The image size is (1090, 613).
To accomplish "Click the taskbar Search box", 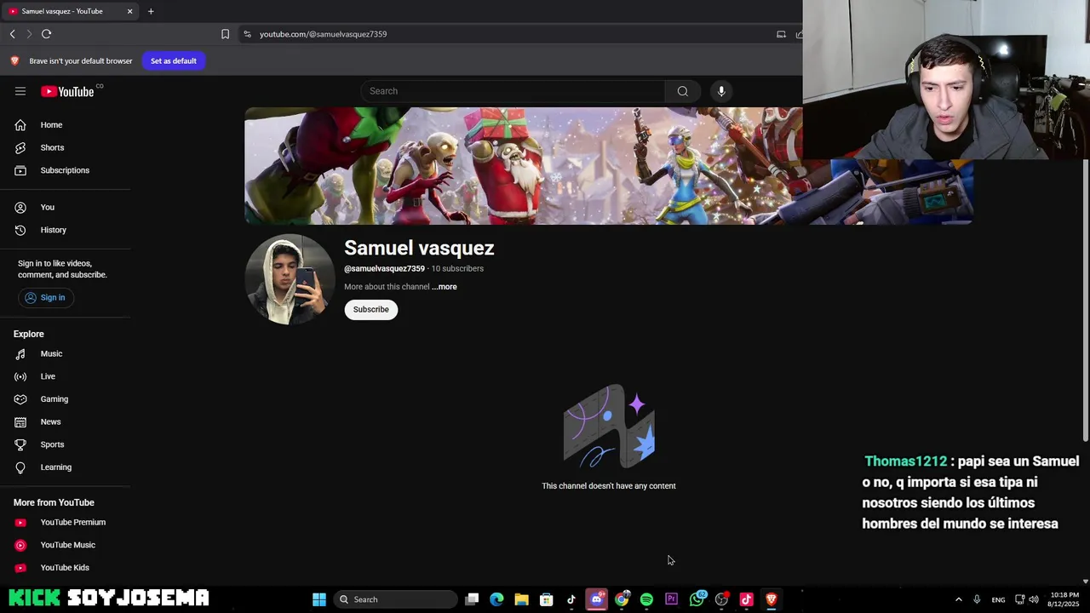I will coord(396,599).
